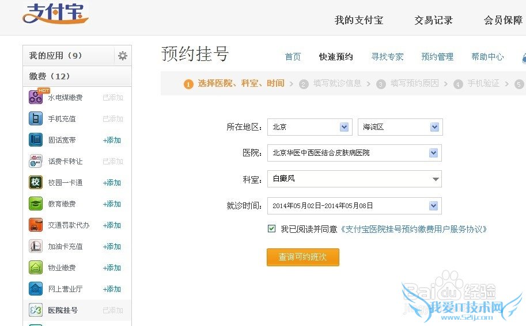Open 我的支付宝 in top navigation
The image size is (526, 326).
(358, 20)
